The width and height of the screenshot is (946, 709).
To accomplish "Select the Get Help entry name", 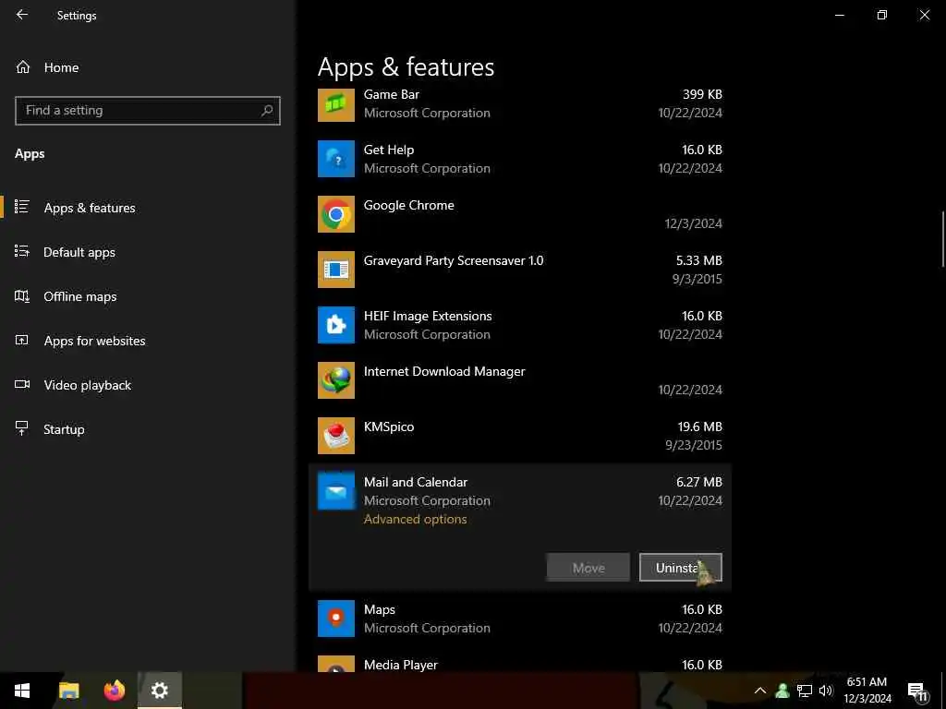I will [x=389, y=150].
